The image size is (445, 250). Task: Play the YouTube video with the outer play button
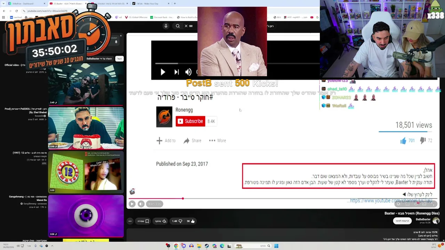pos(132,204)
